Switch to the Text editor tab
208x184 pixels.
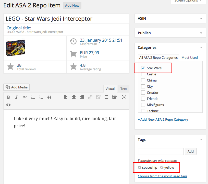(124, 89)
